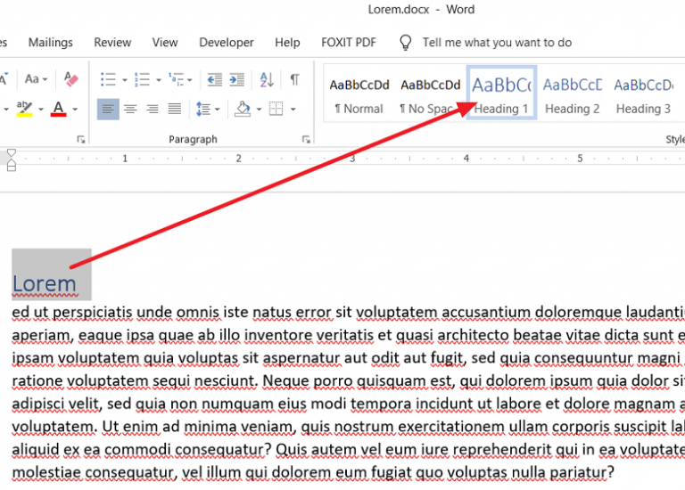Open the Line Spacing dropdown

click(x=207, y=109)
